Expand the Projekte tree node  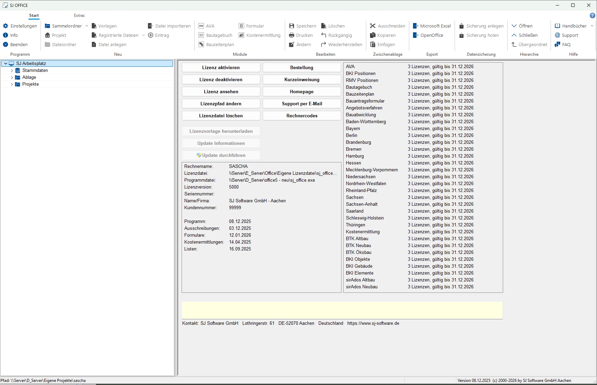click(12, 84)
